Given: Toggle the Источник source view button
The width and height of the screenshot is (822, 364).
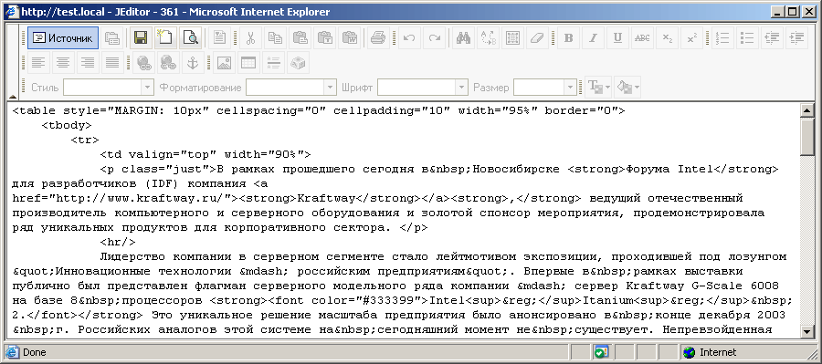Looking at the screenshot, I should 63,38.
